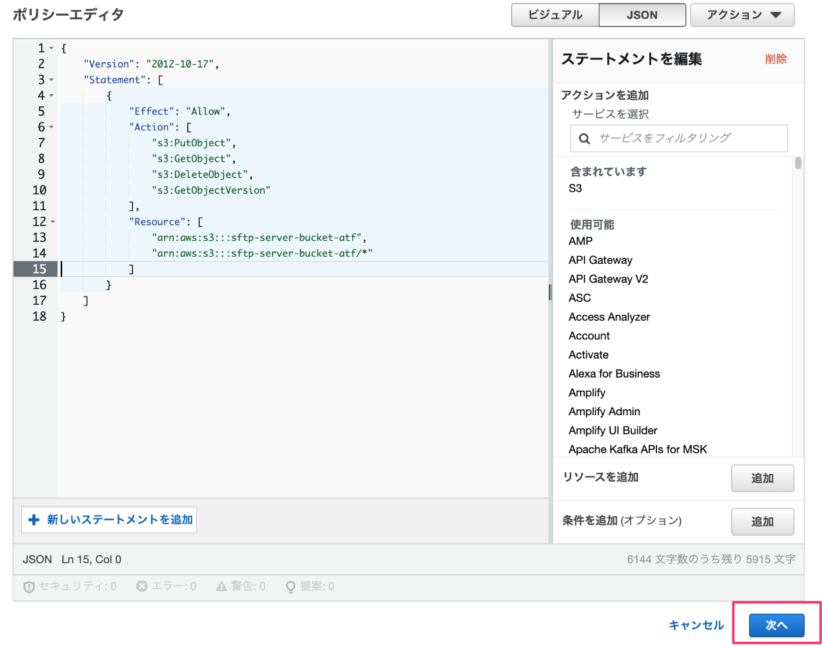
Task: Click 追加 button next to 条件を追加
Action: (x=763, y=521)
